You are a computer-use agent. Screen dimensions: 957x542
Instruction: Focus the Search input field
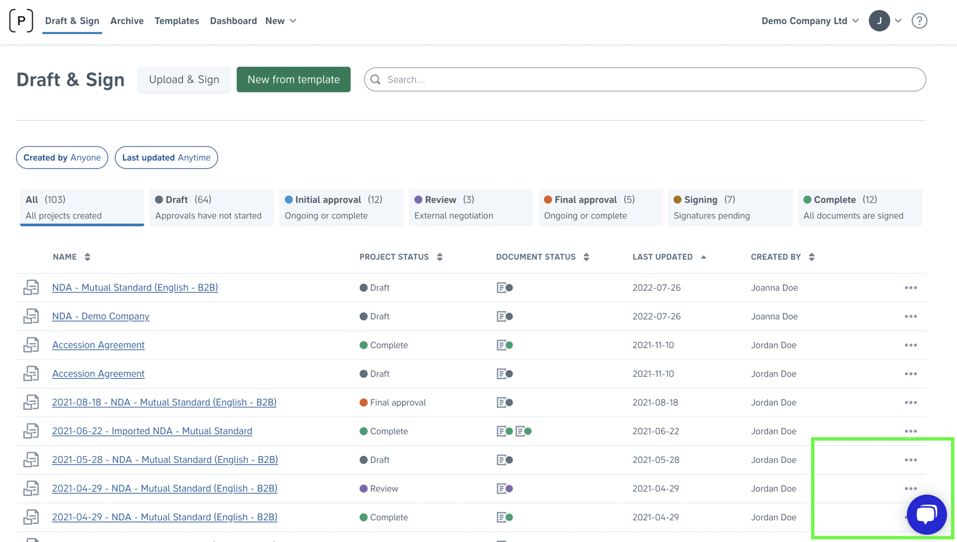651,80
